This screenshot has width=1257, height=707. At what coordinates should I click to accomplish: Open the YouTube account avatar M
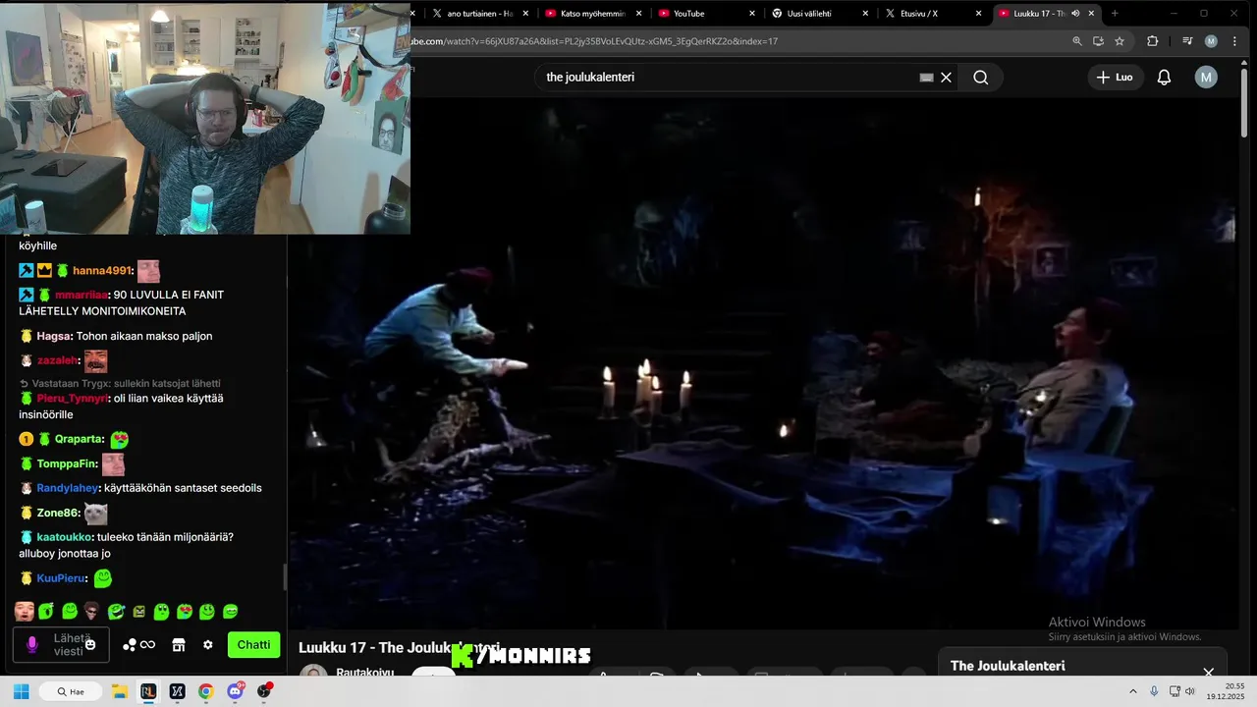(1206, 78)
